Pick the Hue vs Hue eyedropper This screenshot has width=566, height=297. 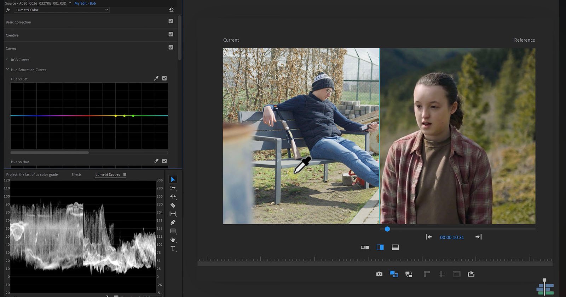156,161
